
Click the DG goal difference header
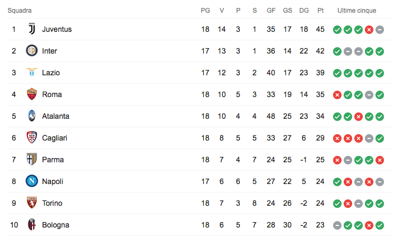click(304, 11)
